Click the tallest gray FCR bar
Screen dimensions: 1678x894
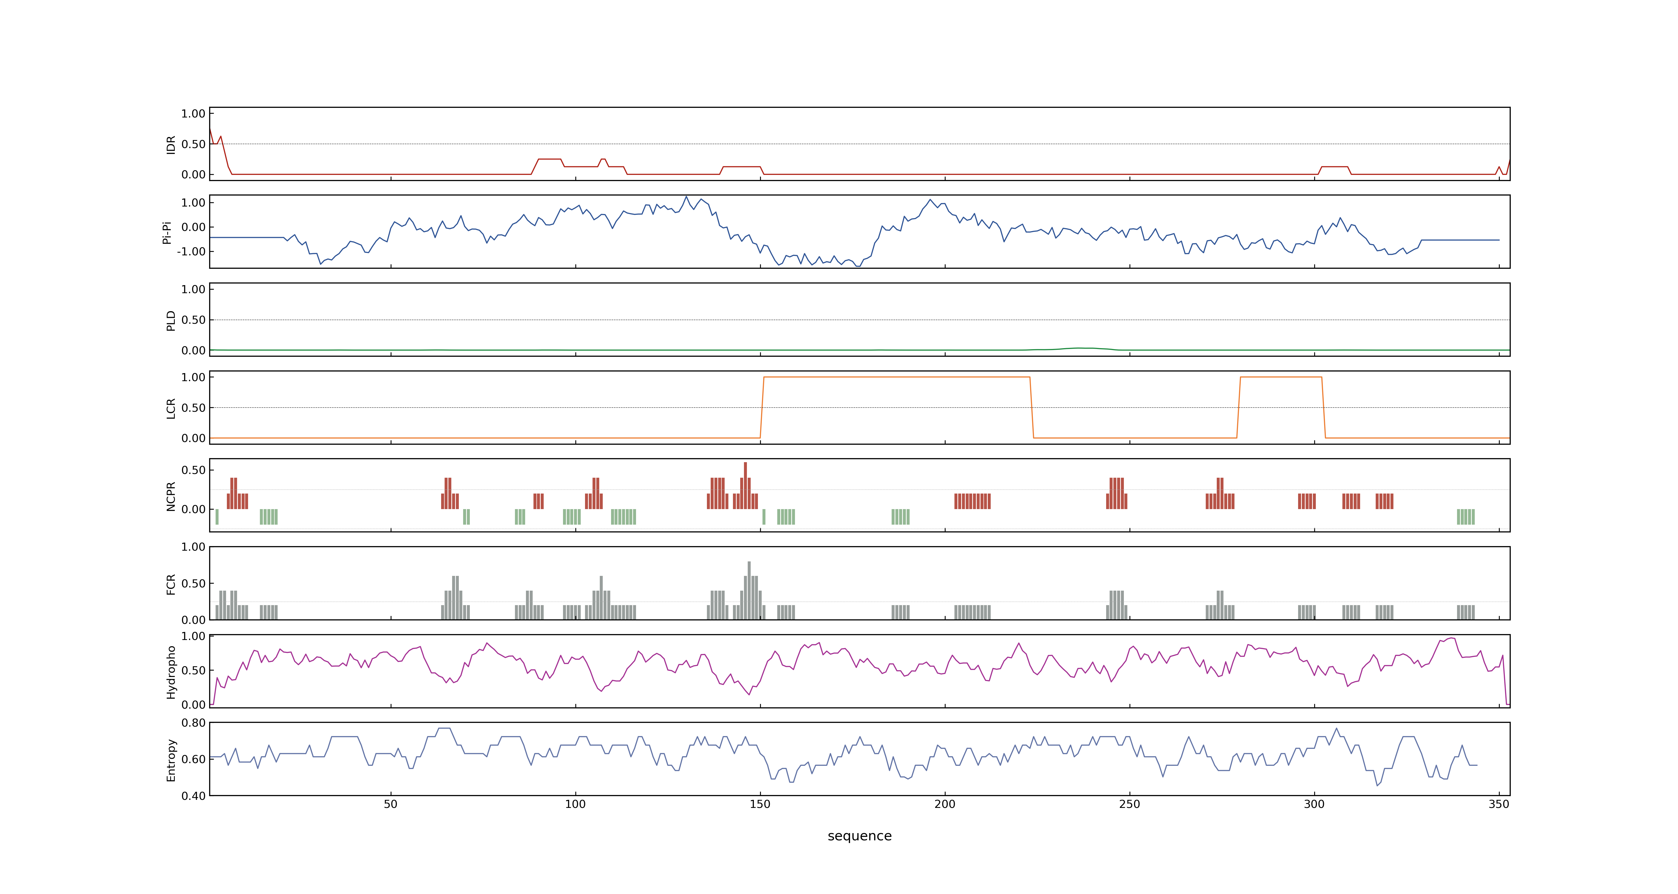749,590
